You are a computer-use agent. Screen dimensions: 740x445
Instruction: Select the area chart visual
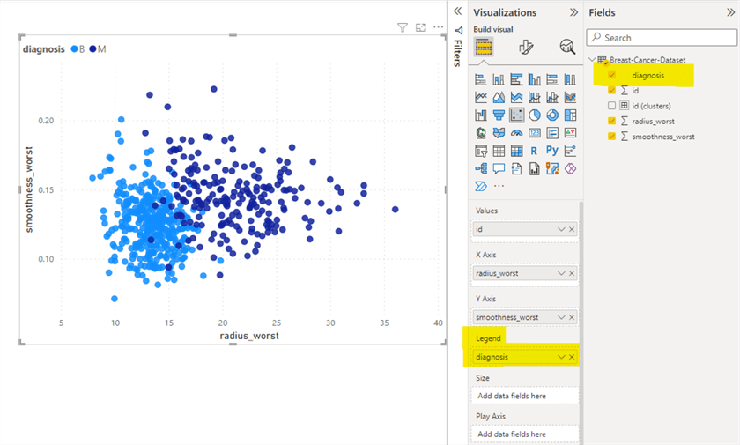pos(499,97)
